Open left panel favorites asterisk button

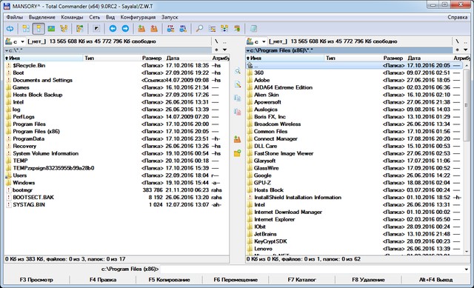[216, 50]
